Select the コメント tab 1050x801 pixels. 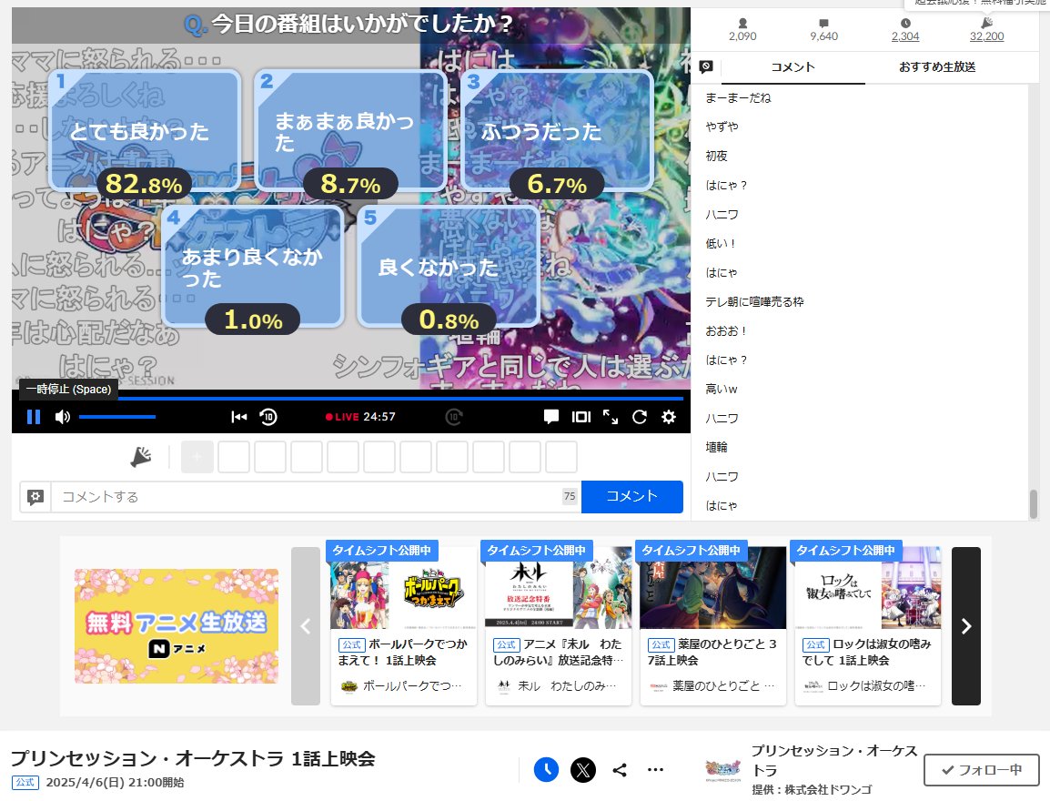(793, 67)
